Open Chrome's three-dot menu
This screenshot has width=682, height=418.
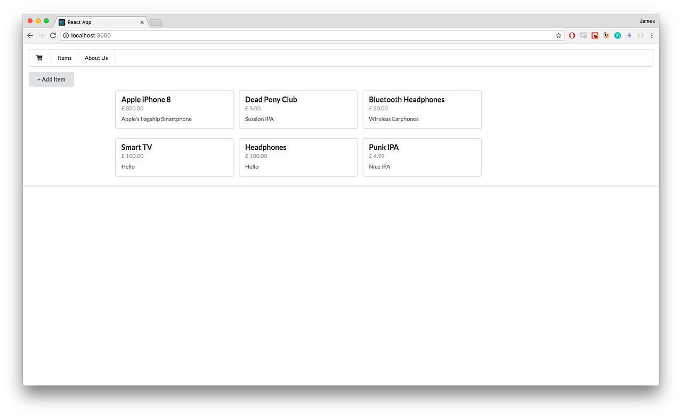[652, 35]
